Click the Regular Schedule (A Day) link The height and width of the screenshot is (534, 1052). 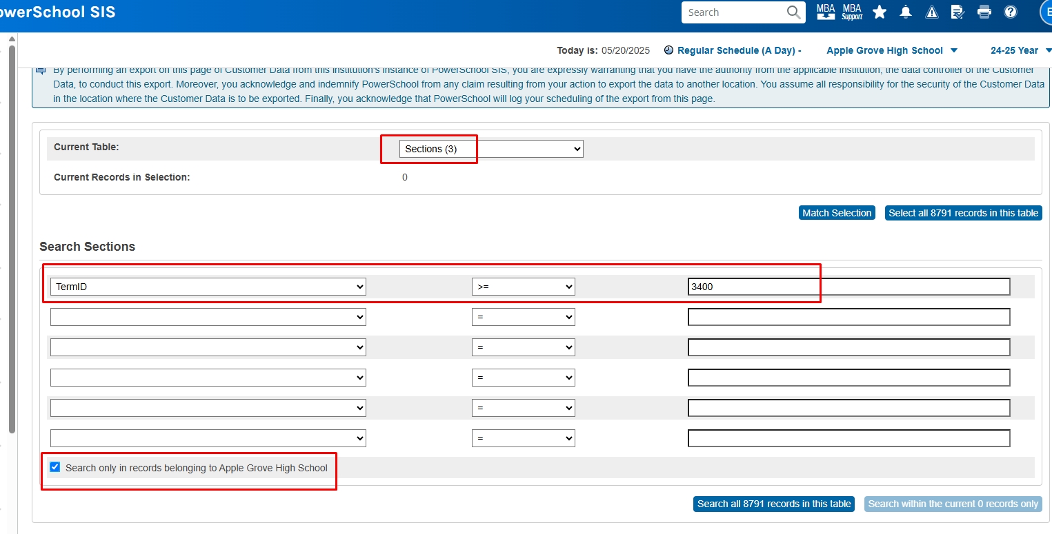739,50
